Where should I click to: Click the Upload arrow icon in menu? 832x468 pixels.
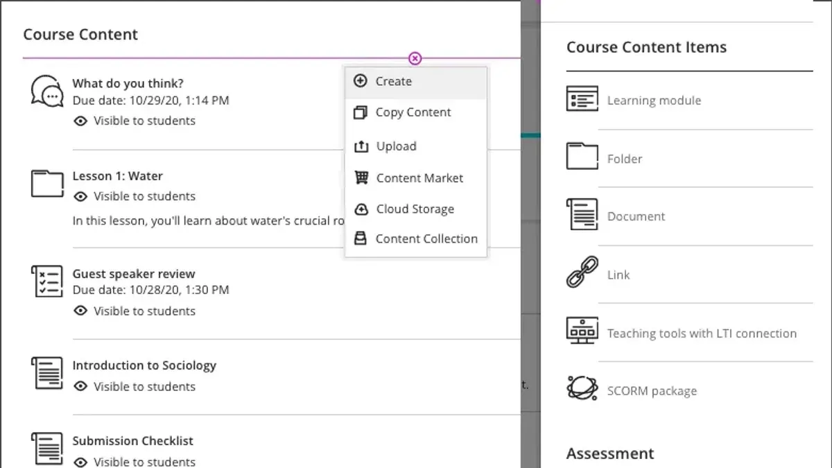(361, 146)
